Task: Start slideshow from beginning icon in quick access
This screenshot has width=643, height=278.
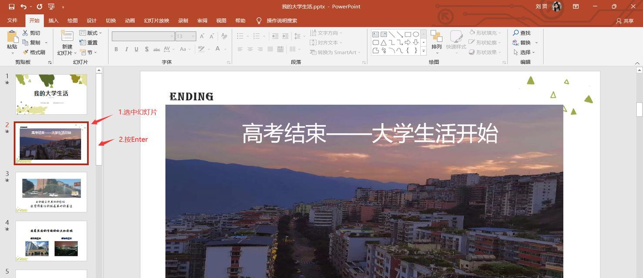Action: (x=51, y=7)
